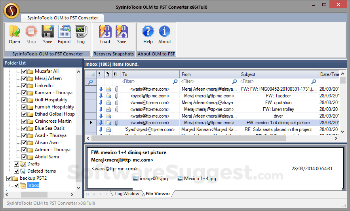
Task: Click the Stop toolbar icon
Action: pos(31,31)
